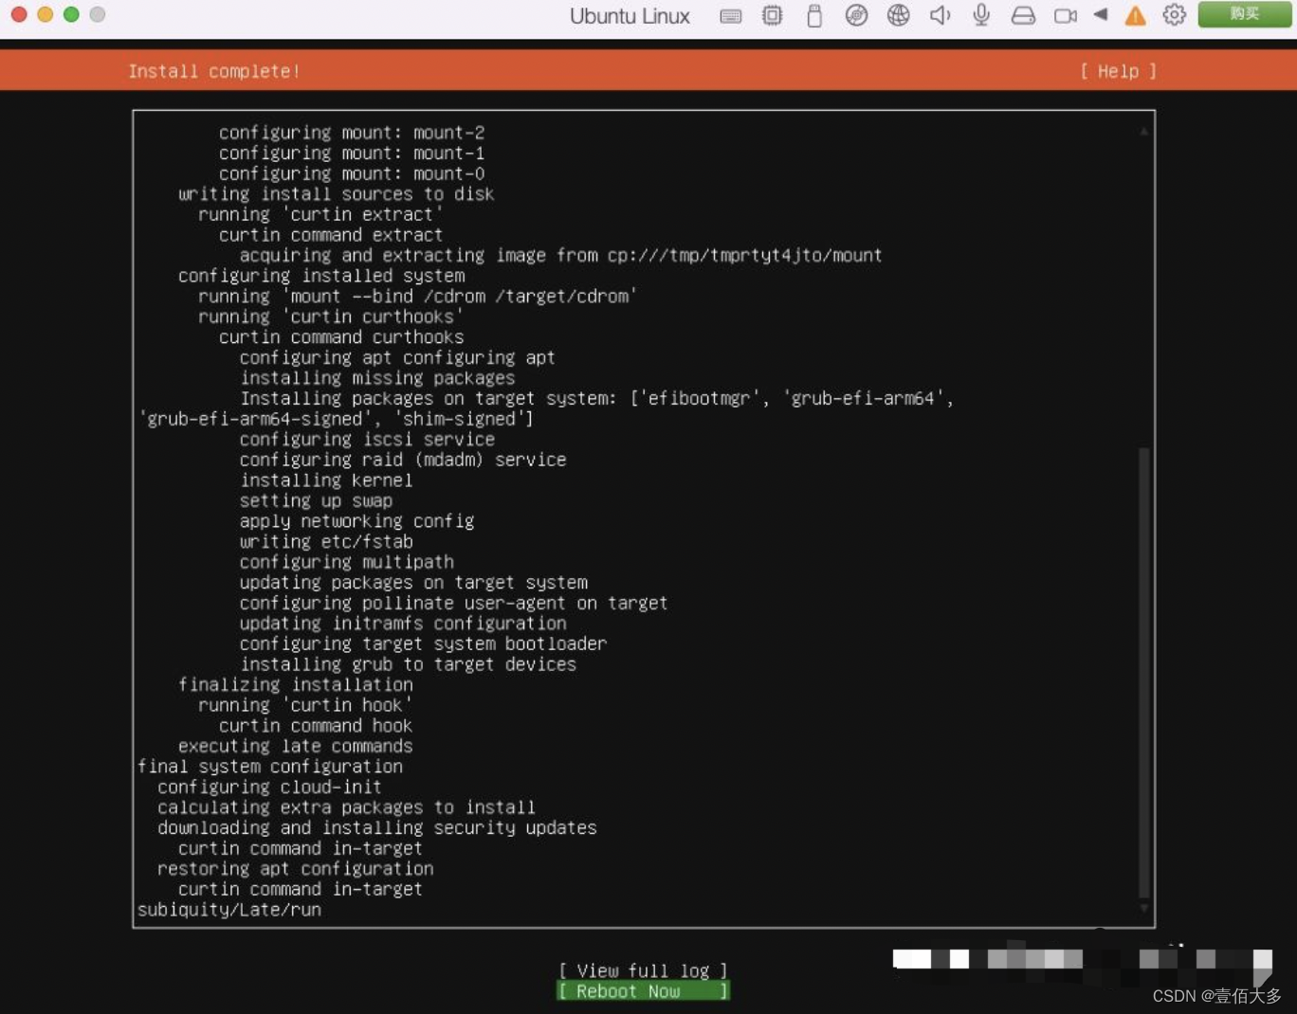Click the log line 'apply networking config'
This screenshot has width=1297, height=1014.
coord(356,521)
